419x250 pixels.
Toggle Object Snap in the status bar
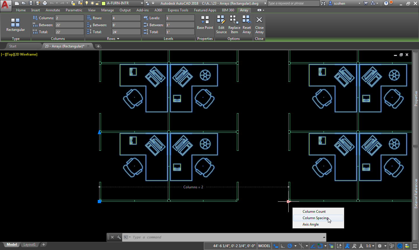point(319,246)
